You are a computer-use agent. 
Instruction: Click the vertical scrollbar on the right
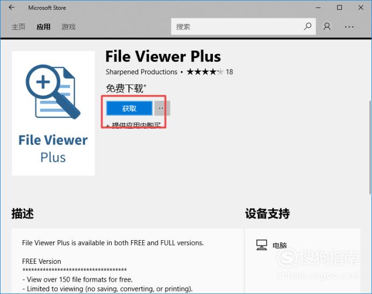370,147
